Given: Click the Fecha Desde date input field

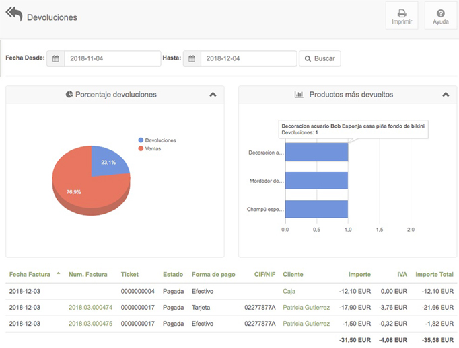Looking at the screenshot, I should click(x=112, y=59).
